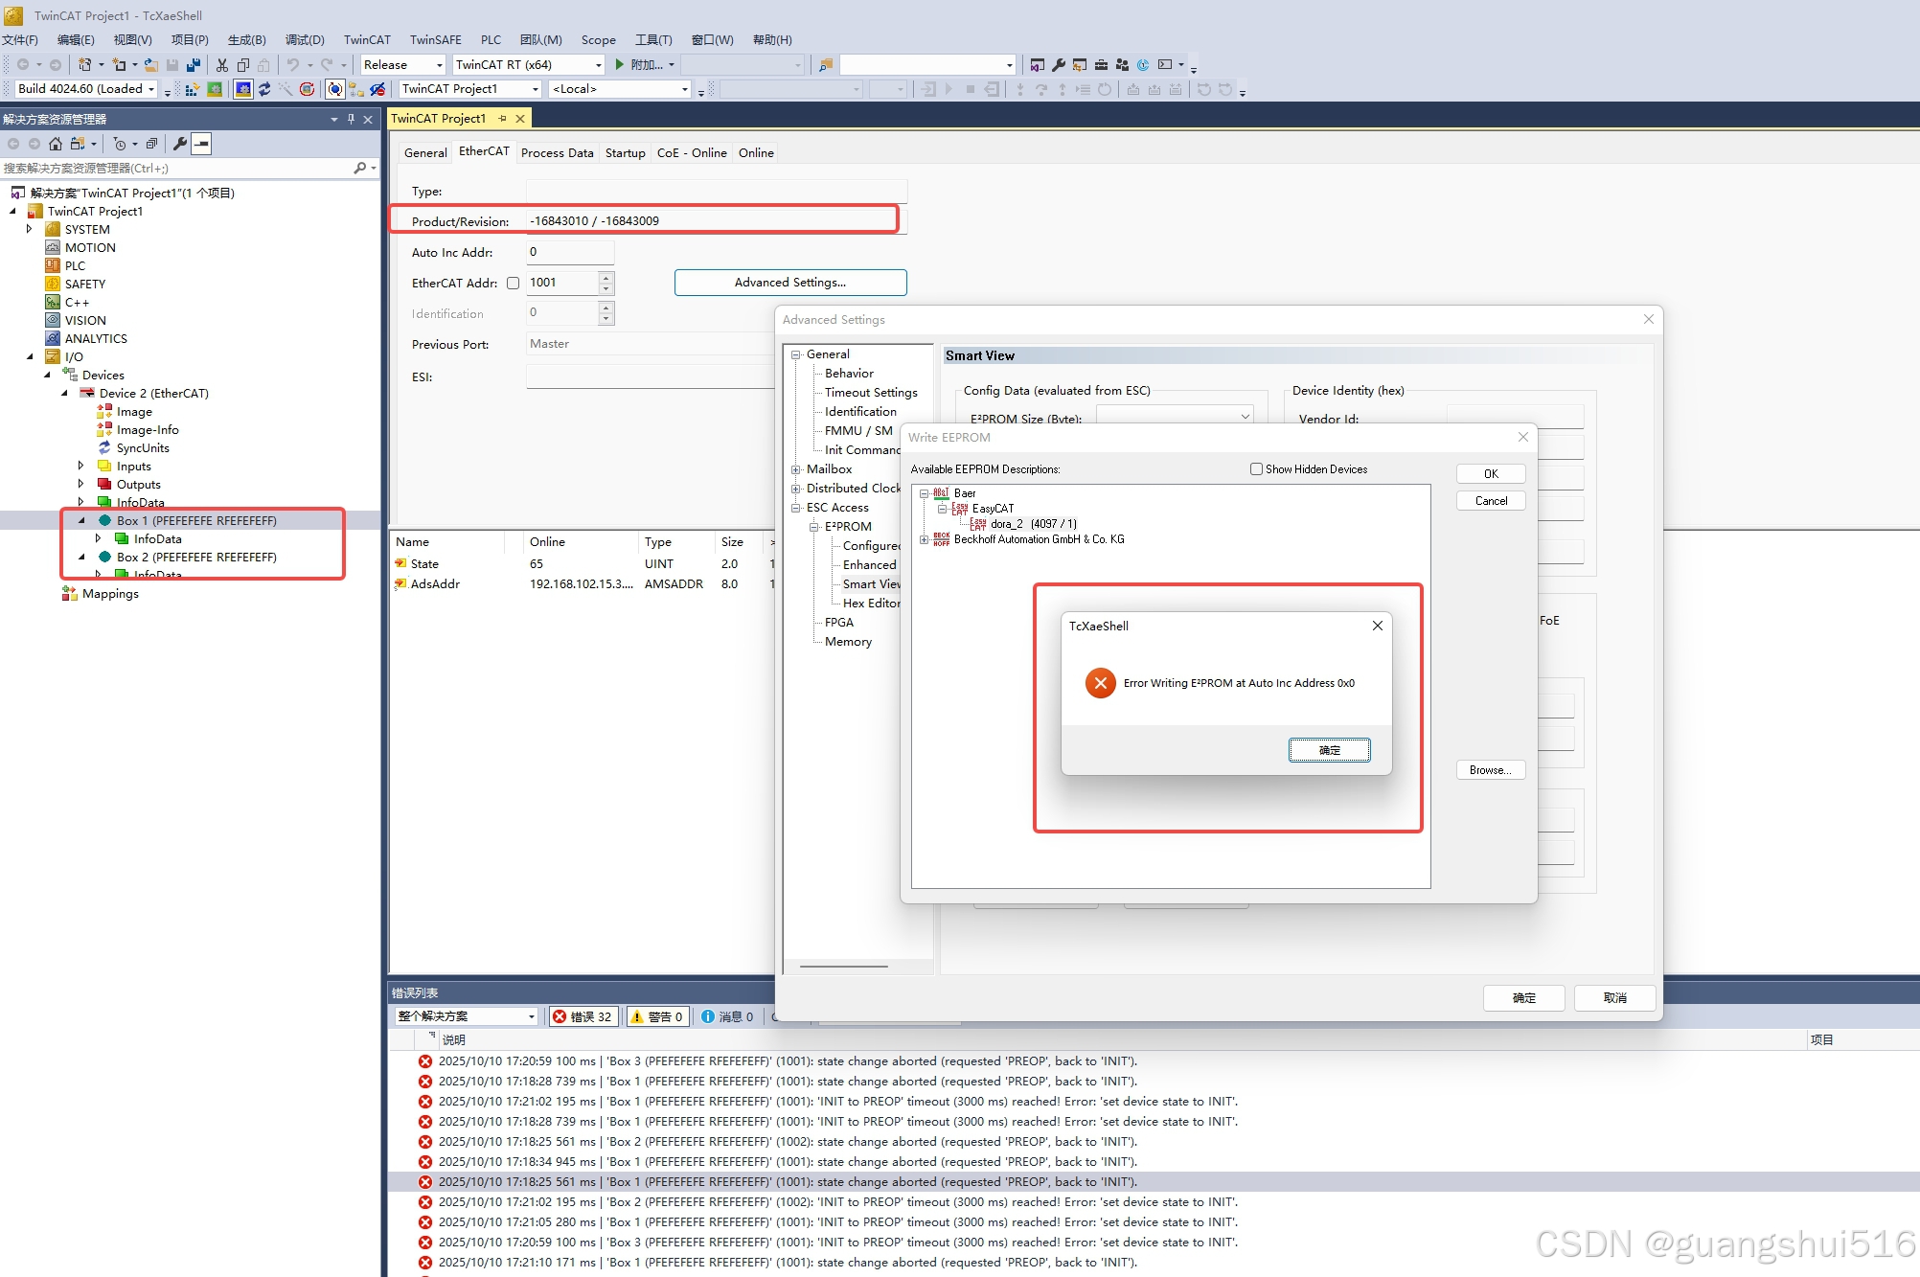Click the Browse... button

[1490, 770]
